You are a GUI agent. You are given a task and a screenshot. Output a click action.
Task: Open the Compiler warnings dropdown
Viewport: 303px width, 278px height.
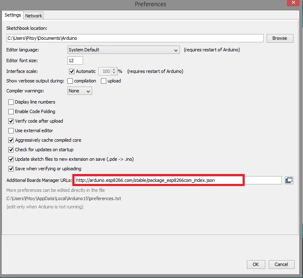pos(80,91)
